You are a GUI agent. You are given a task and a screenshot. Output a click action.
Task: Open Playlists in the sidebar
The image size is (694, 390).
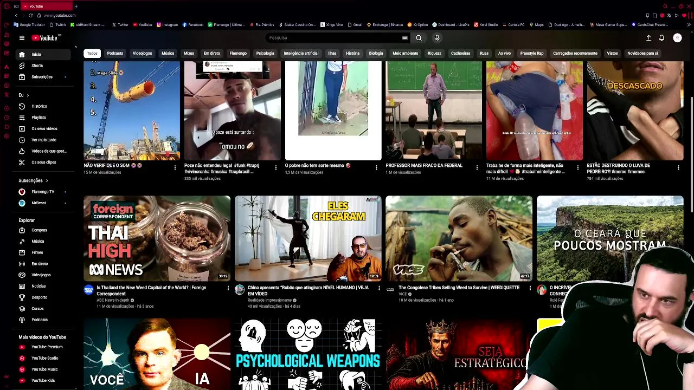coord(43,118)
